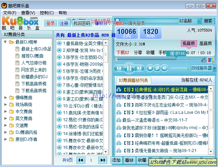The width and height of the screenshot is (218, 167).
Task: Play song 7.张心童 via its play icon
Action: coord(59,85)
